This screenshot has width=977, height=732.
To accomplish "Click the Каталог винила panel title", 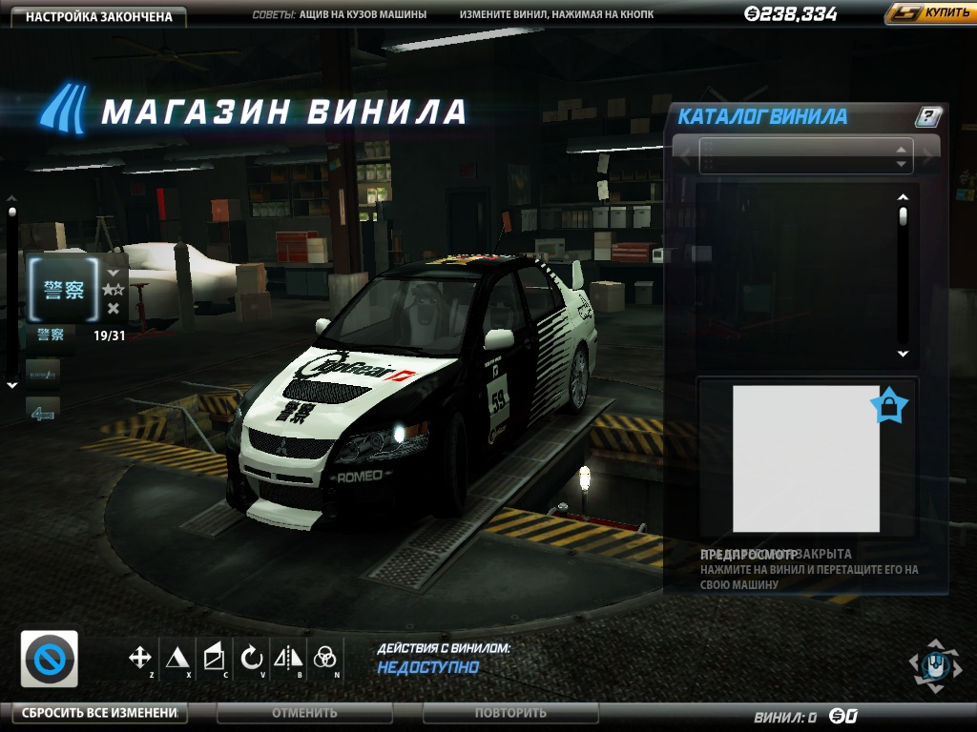I will 762,116.
